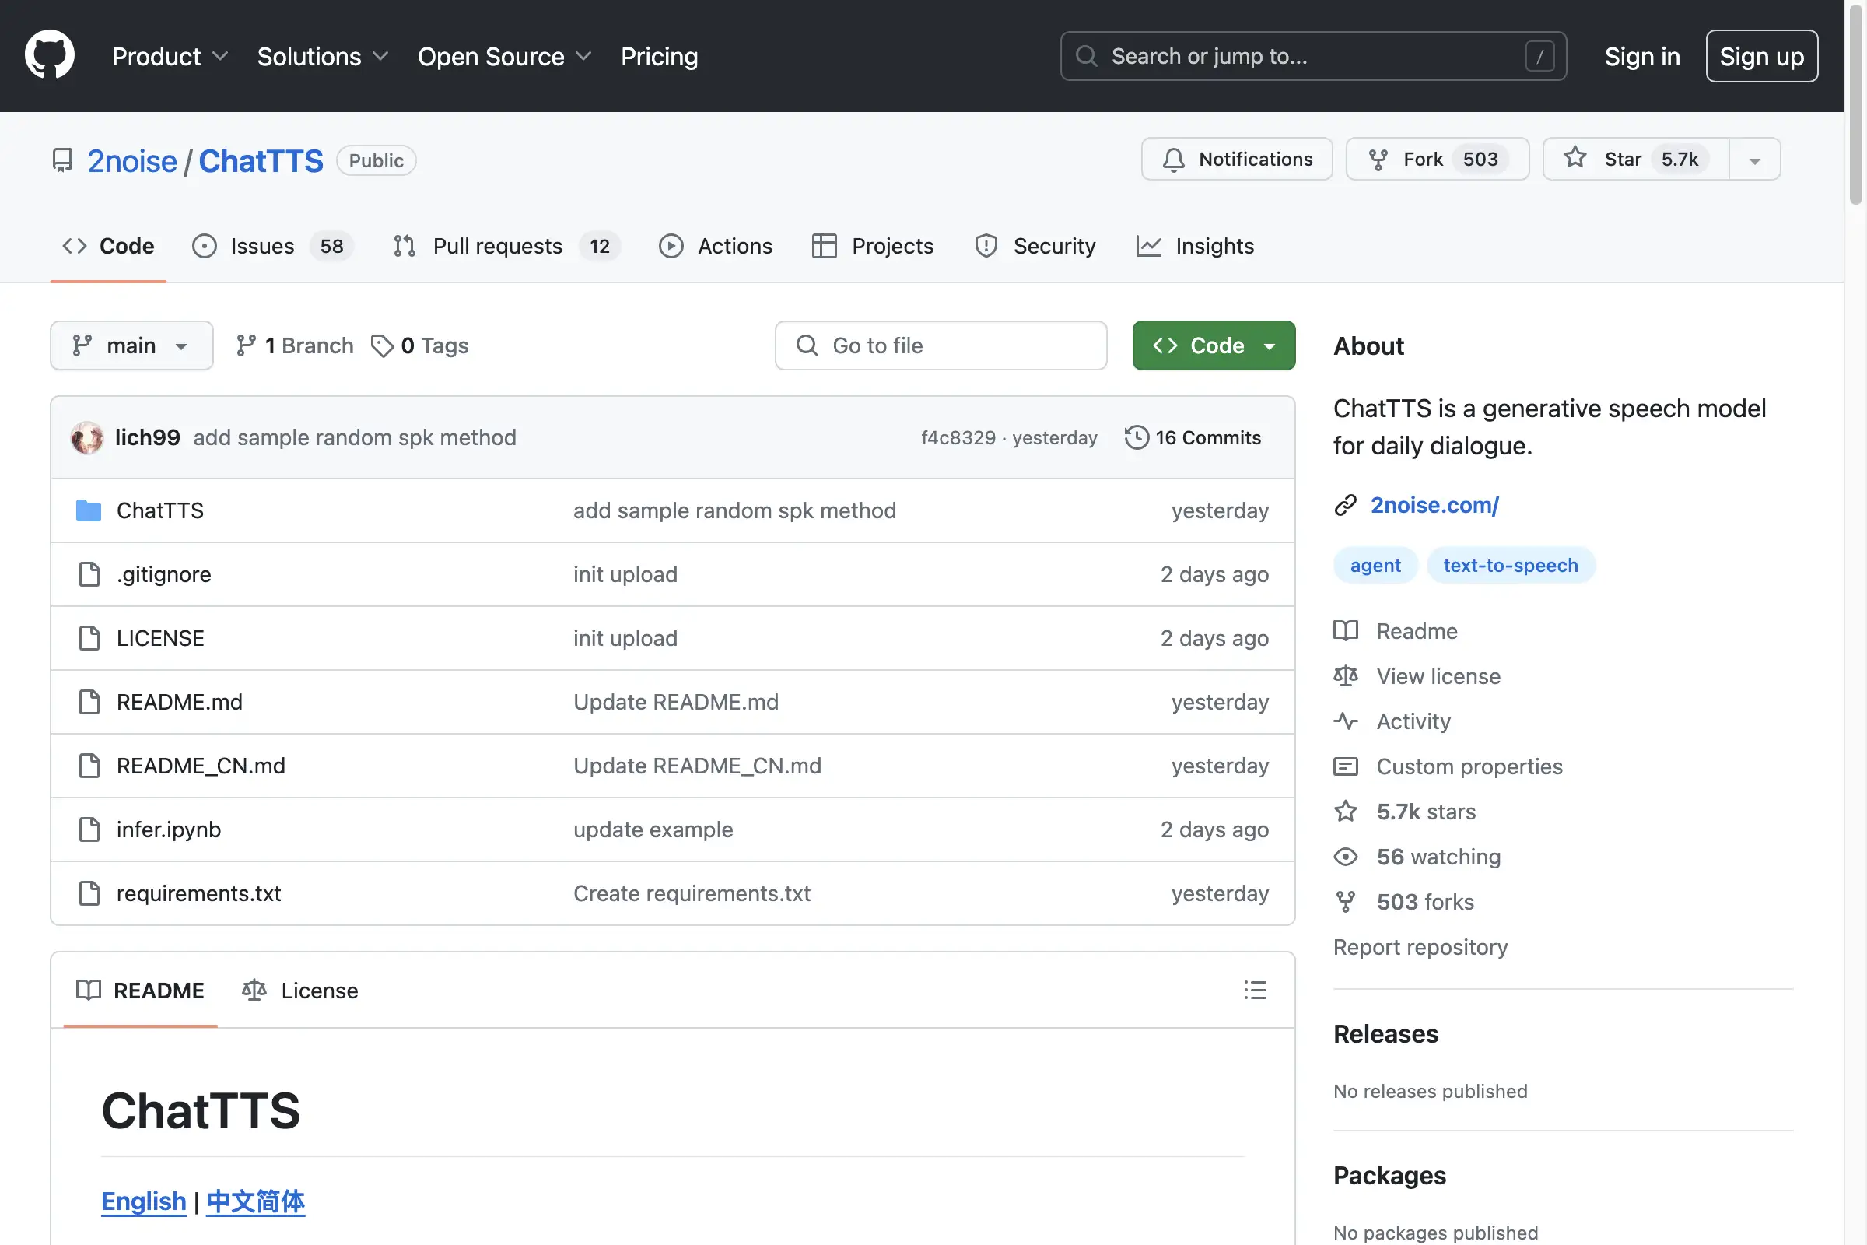Open the 2noise.com link
Image resolution: width=1867 pixels, height=1245 pixels.
(1434, 505)
